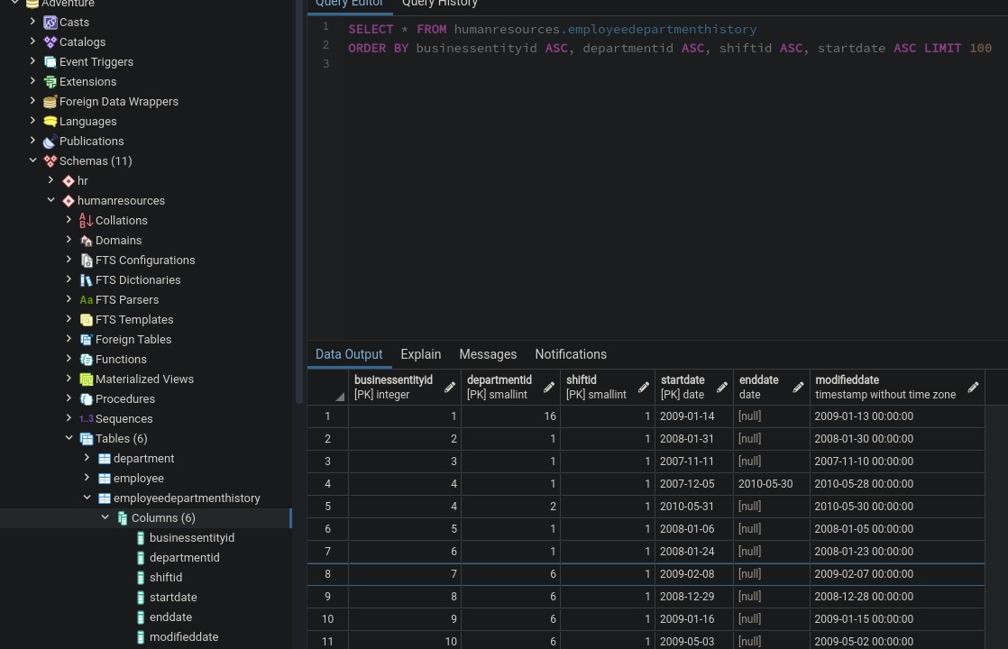Select the shiftid column in the tree
Image resolution: width=1008 pixels, height=649 pixels.
166,577
